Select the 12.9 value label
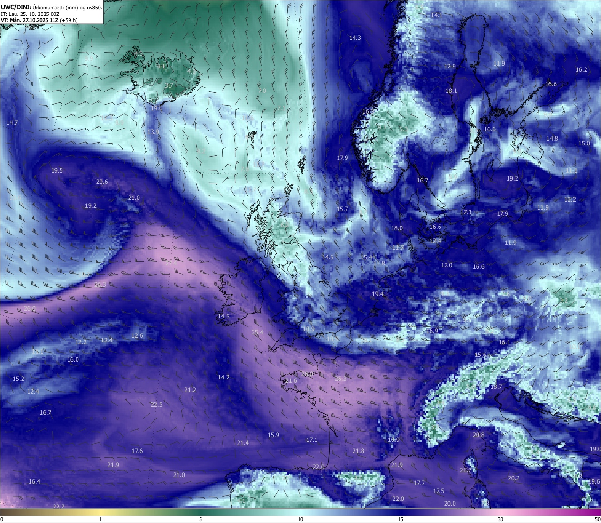 coord(450,67)
